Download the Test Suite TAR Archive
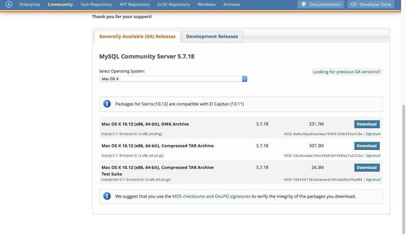406x234 pixels. click(x=366, y=168)
